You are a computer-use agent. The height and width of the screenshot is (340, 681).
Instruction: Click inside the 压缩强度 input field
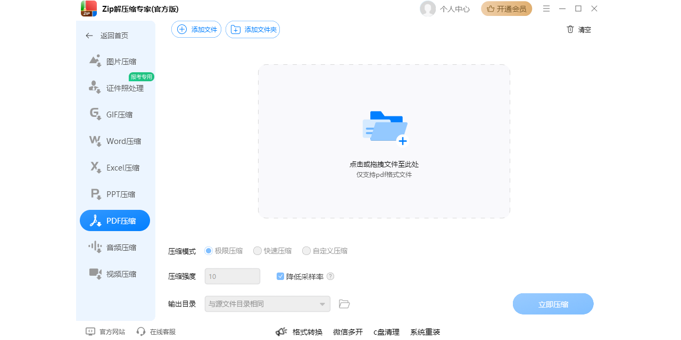pyautogui.click(x=232, y=276)
